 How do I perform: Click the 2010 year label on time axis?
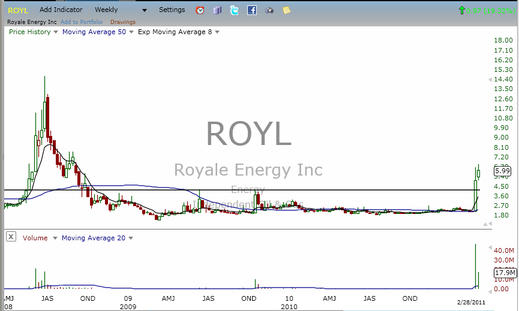(289, 307)
